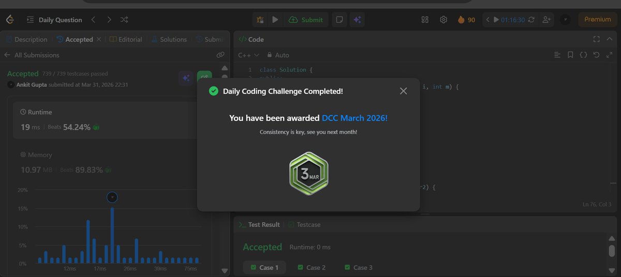621x277 pixels.
Task: Open the DCC March 2026 link
Action: point(354,118)
